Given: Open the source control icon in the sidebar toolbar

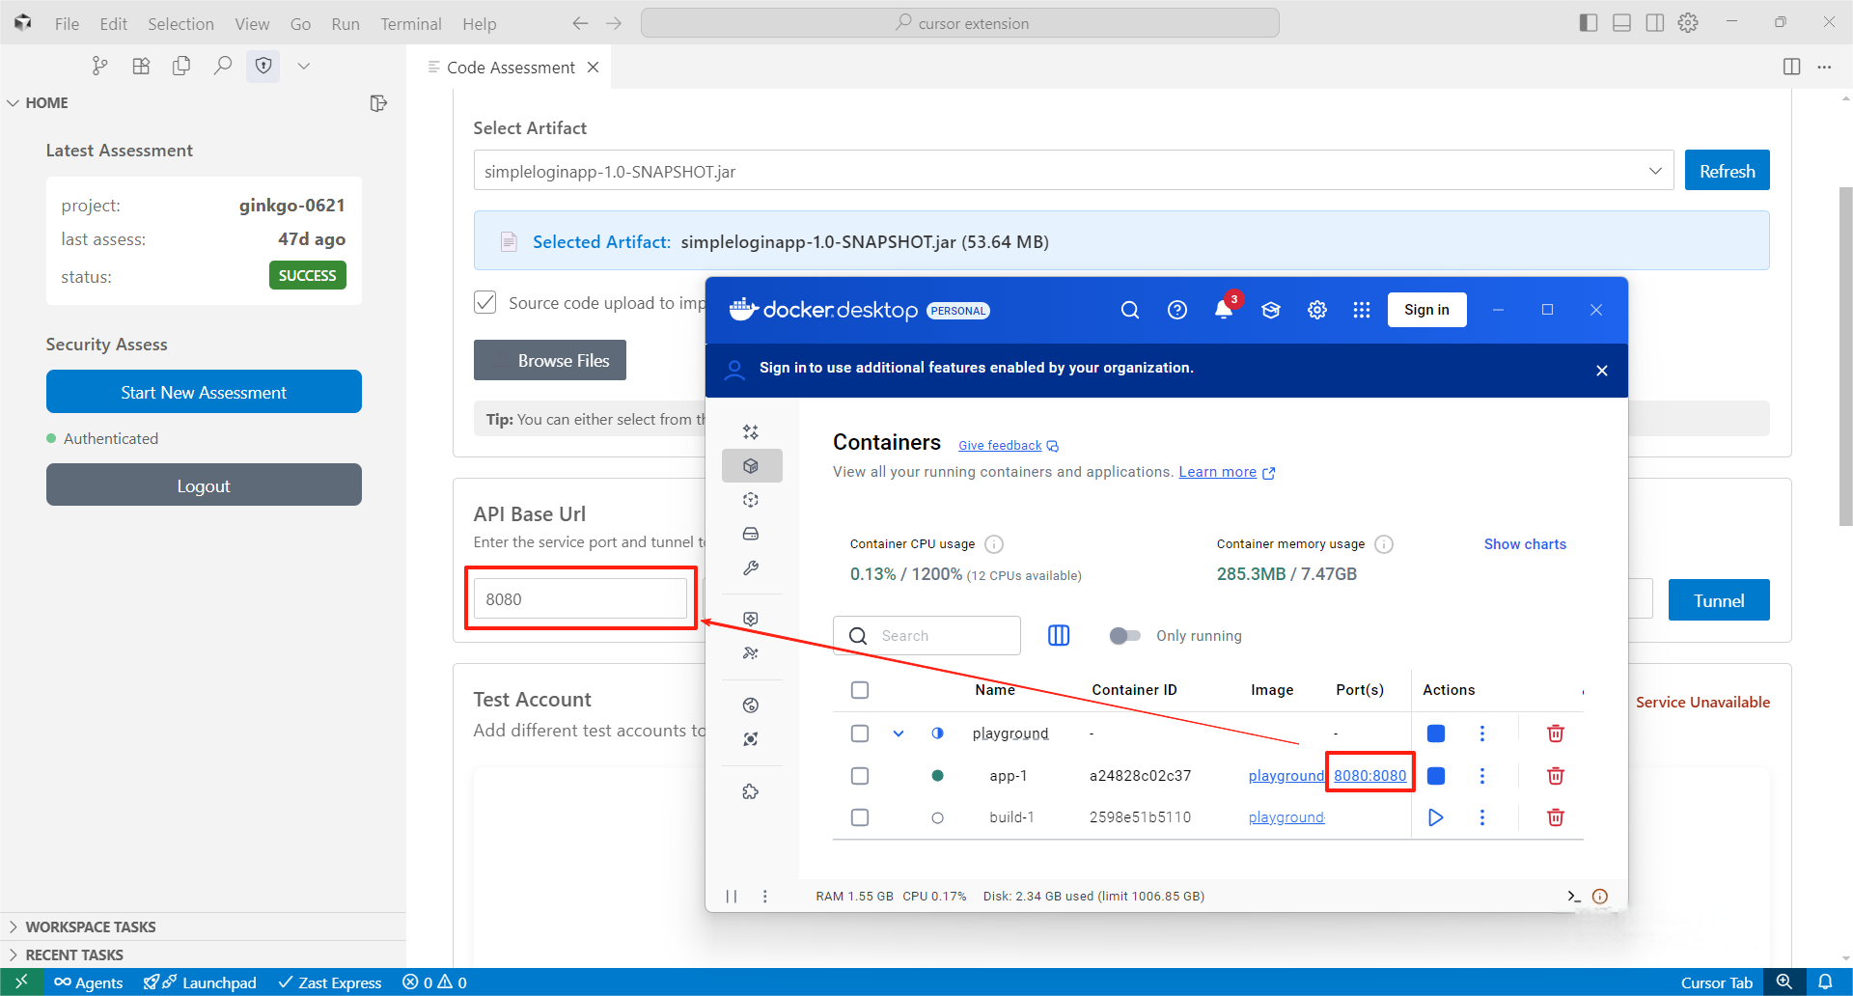Looking at the screenshot, I should 99,66.
